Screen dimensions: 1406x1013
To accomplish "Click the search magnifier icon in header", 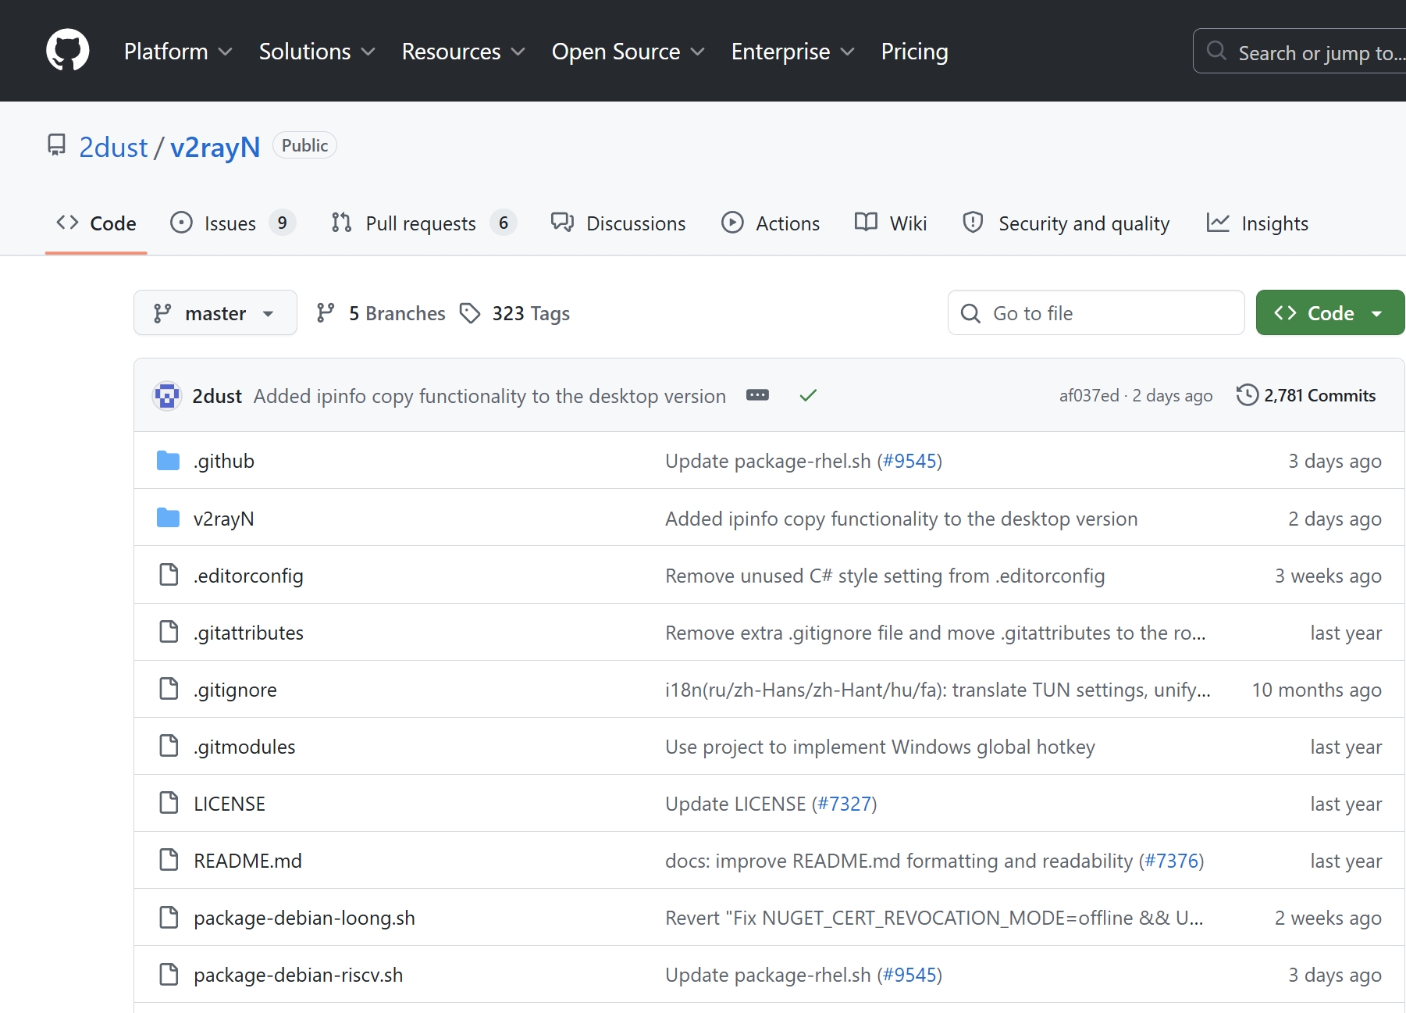I will pyautogui.click(x=1216, y=52).
